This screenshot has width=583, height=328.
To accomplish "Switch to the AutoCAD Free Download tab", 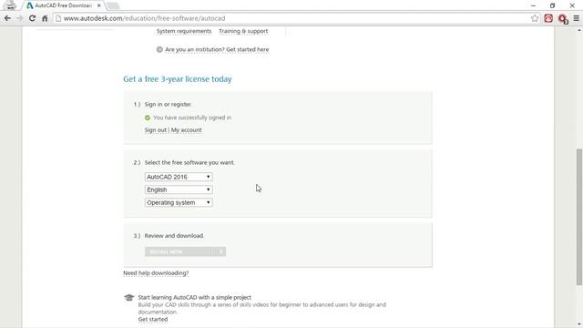I will [x=63, y=5].
